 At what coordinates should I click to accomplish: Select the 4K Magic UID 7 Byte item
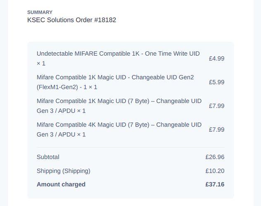click(119, 129)
